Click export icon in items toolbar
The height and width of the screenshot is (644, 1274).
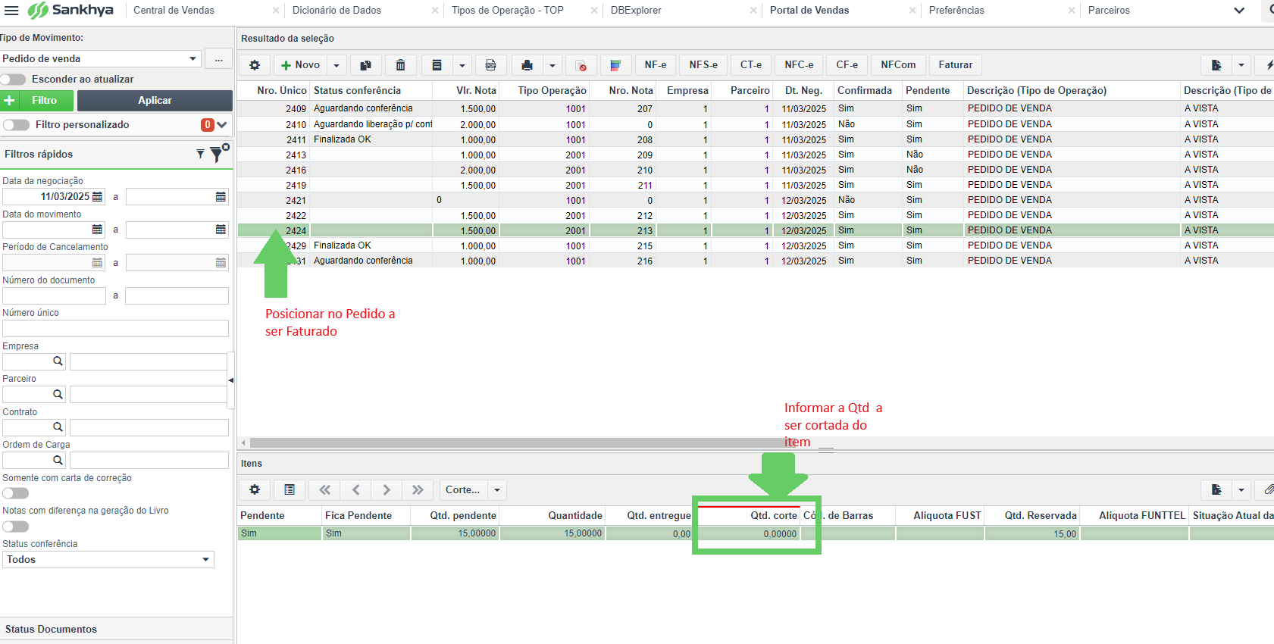tap(1216, 490)
